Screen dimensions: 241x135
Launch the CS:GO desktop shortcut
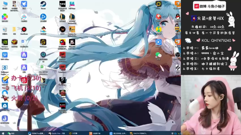[x=72, y=29]
